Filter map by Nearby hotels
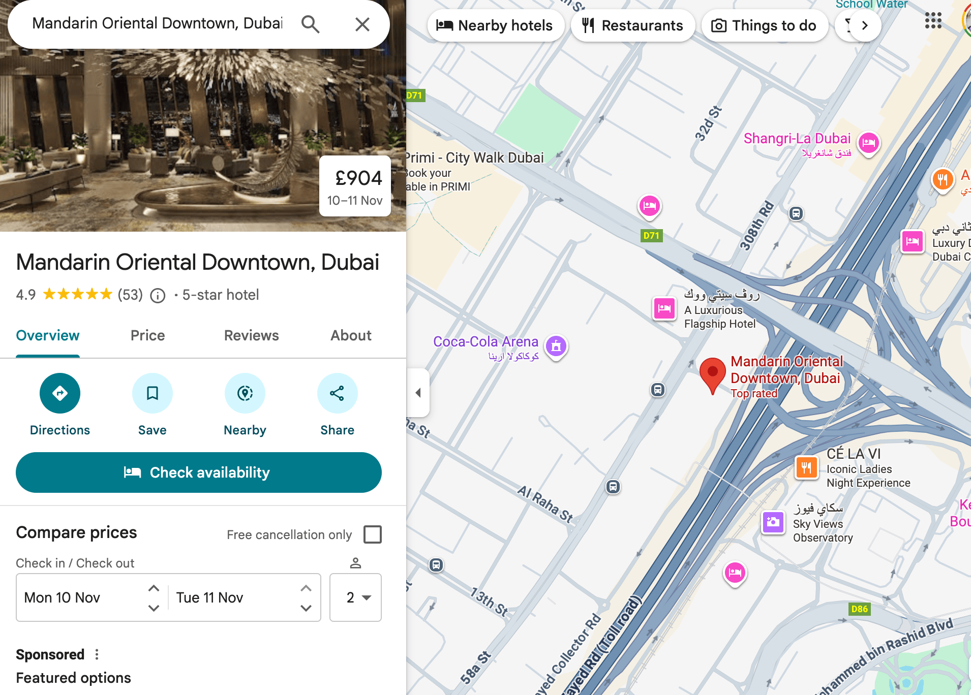 [496, 25]
